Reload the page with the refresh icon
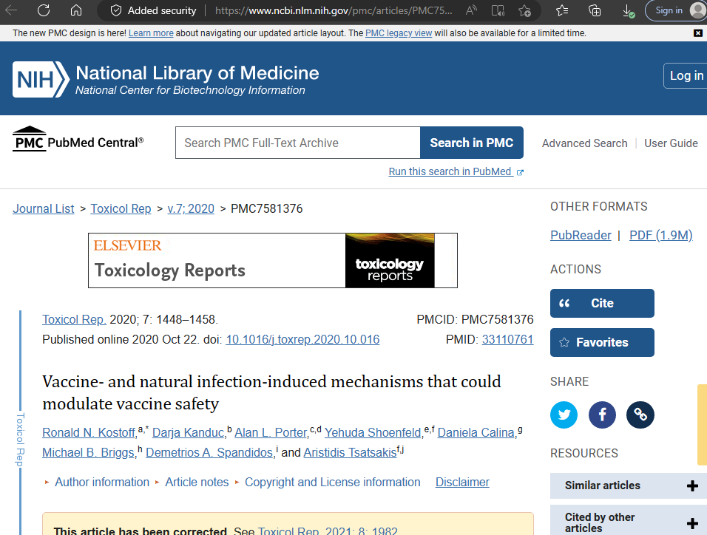707x535 pixels. [44, 10]
